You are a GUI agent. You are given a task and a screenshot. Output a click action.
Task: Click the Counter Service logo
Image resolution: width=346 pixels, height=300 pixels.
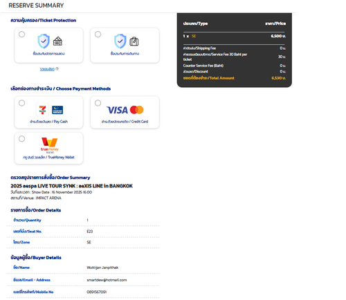57,110
